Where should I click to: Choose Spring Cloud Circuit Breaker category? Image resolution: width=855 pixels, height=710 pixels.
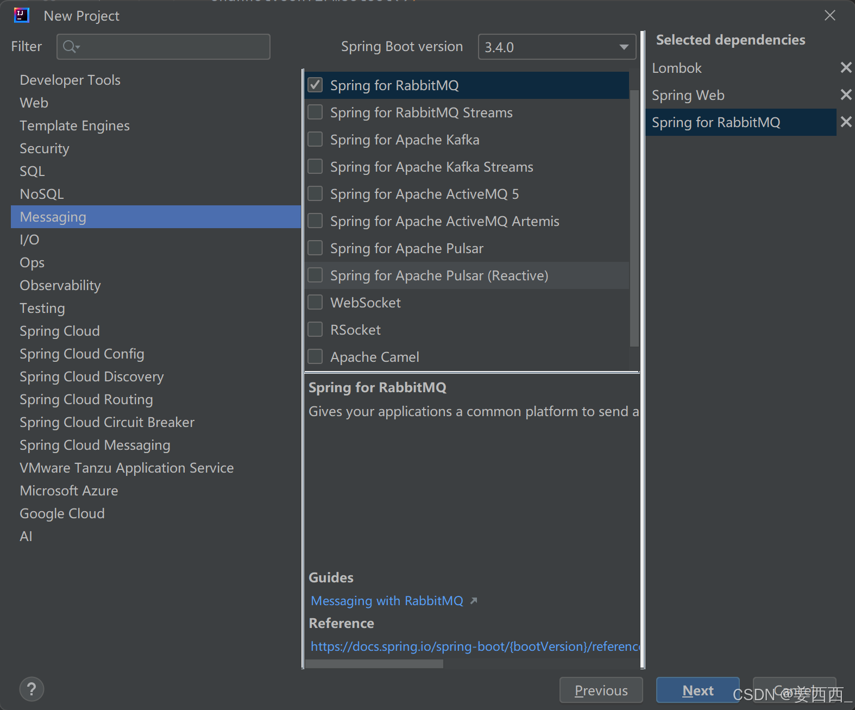(x=156, y=422)
